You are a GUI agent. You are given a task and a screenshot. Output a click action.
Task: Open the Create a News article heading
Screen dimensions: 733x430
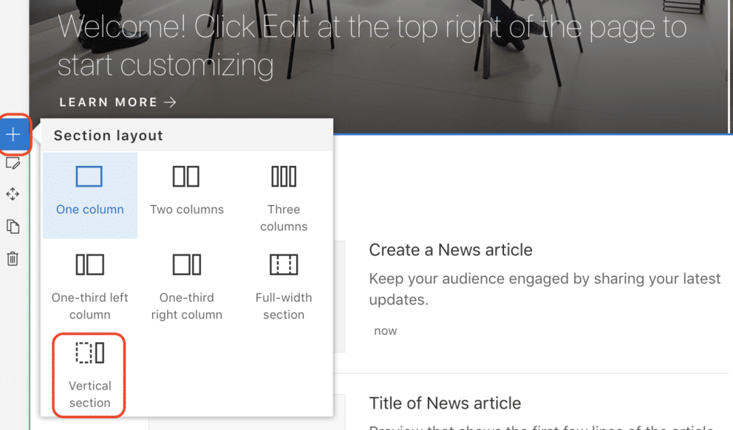pos(451,250)
